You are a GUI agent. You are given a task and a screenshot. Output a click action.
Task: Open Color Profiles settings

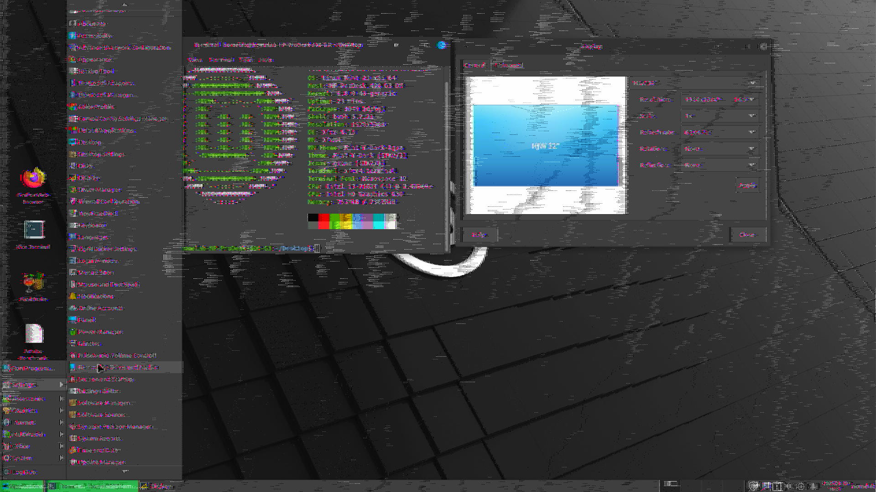pos(124,107)
